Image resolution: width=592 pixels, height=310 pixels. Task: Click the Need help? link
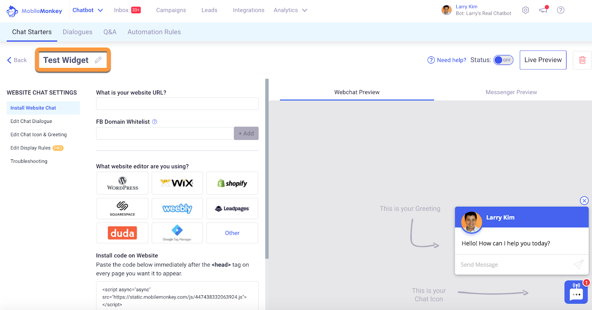tap(447, 60)
